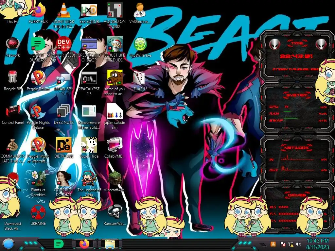335x251 pixels.
Task: Open Action Center flag tray icon
Action: [282, 244]
